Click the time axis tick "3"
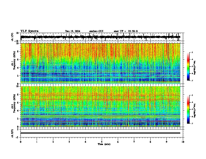This screenshot has width=206, height=159. 69,142
